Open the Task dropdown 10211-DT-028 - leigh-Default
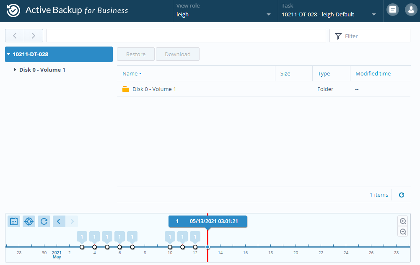Image resolution: width=420 pixels, height=265 pixels. point(329,11)
